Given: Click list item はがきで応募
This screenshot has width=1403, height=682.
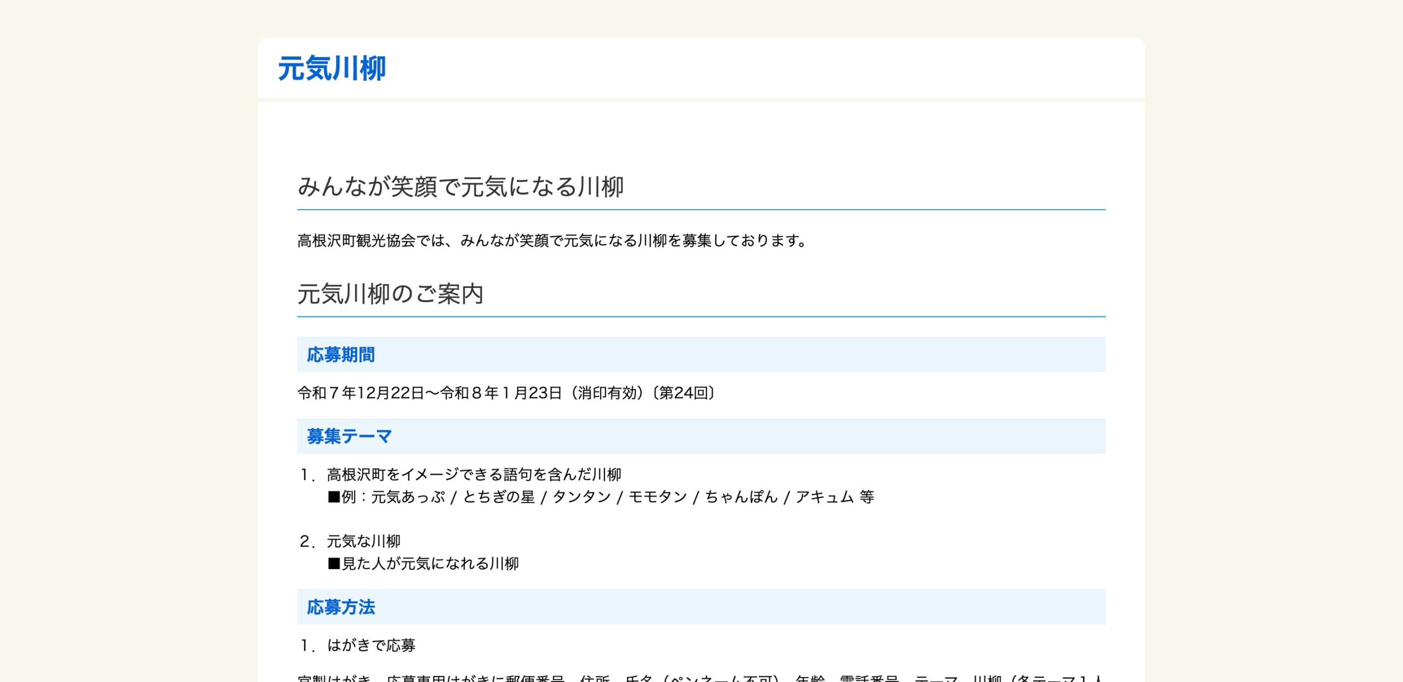Looking at the screenshot, I should click(371, 645).
